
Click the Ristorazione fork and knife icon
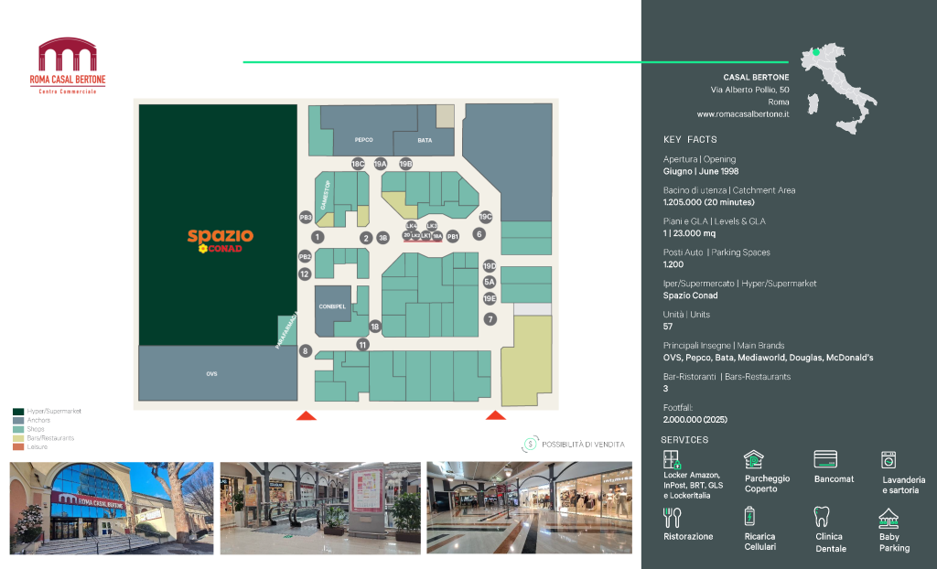tap(673, 518)
